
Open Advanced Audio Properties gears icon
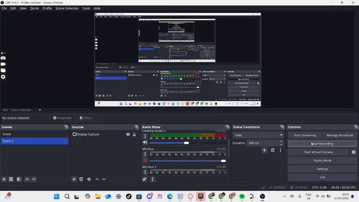click(144, 179)
